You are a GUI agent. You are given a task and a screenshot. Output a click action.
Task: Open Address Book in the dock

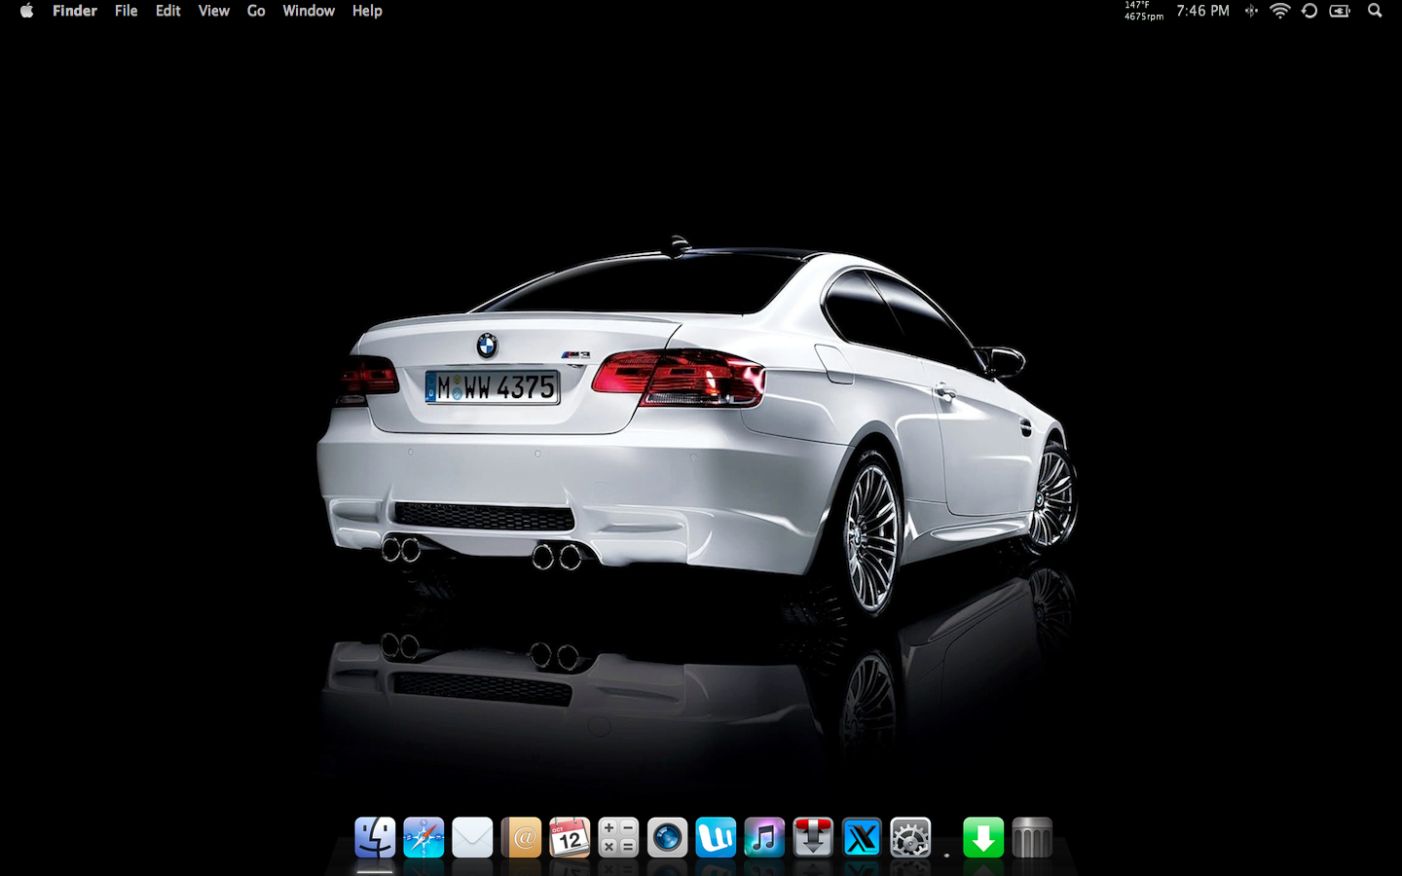click(x=521, y=837)
